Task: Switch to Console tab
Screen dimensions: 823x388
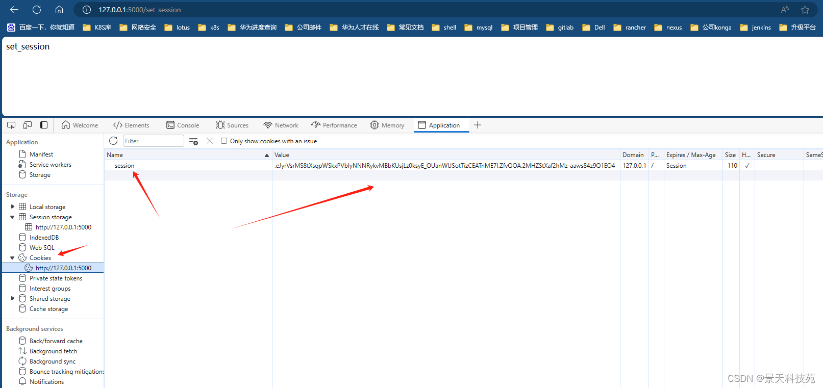Action: [183, 125]
